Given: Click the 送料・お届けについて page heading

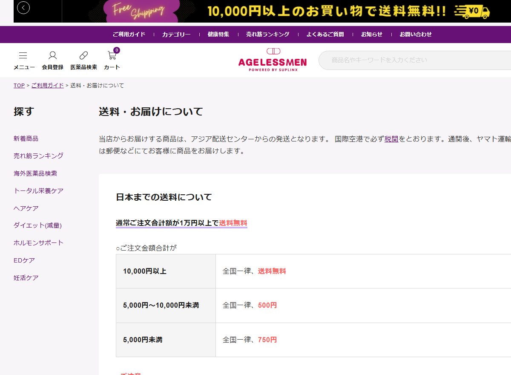Looking at the screenshot, I should click(151, 112).
